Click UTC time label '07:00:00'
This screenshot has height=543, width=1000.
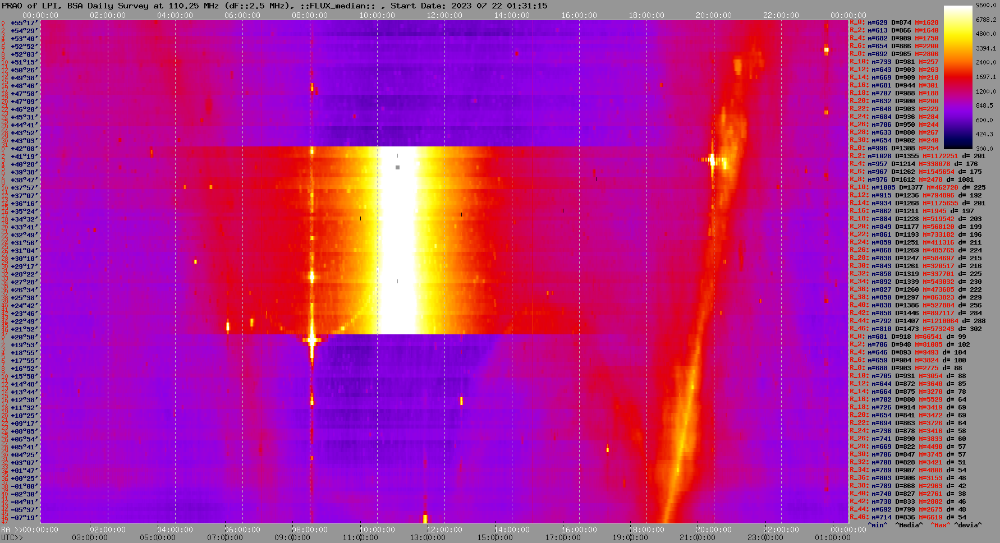pos(224,538)
